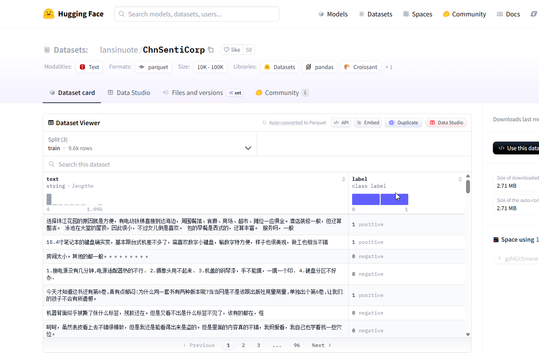Click the Hugging Face logo

[x=73, y=14]
